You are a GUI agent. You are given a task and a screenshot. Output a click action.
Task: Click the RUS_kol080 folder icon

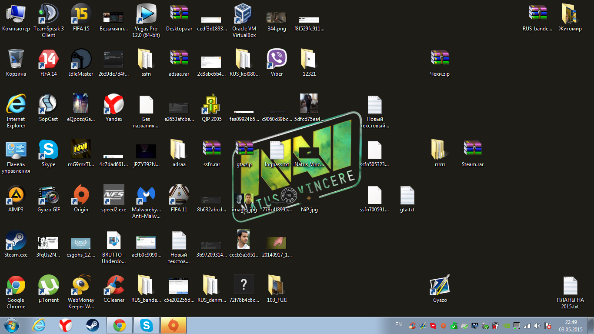pyautogui.click(x=244, y=63)
